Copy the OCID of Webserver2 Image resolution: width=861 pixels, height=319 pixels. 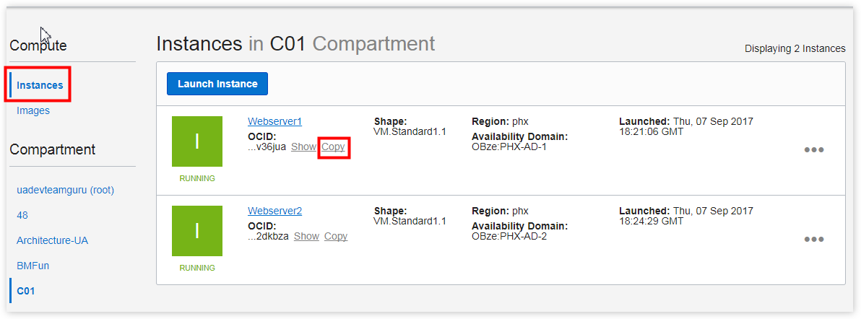(x=336, y=236)
